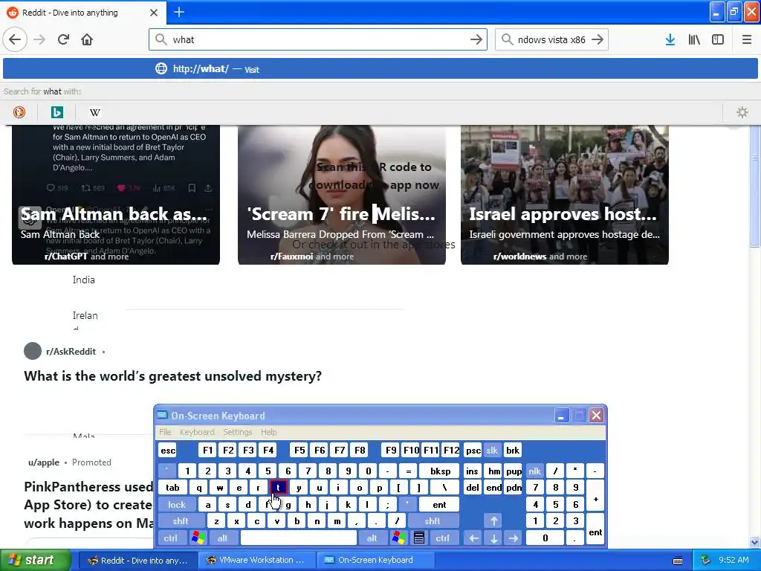Image resolution: width=761 pixels, height=571 pixels.
Task: Click the context menu key on keyboard
Action: pos(419,538)
